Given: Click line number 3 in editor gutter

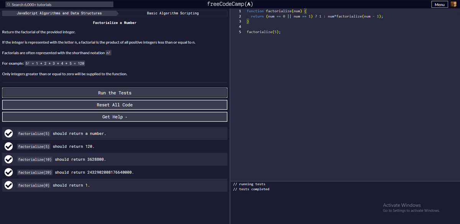Looking at the screenshot, I should click(240, 21).
